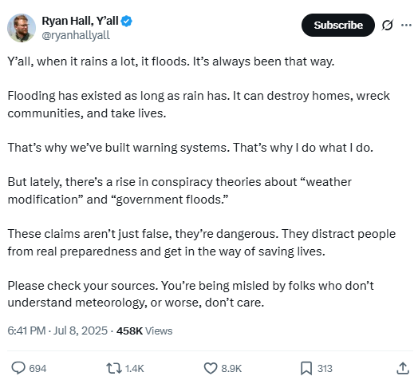The image size is (418, 384).
Task: Subscribe to Ryan Hall's account
Action: tap(338, 25)
